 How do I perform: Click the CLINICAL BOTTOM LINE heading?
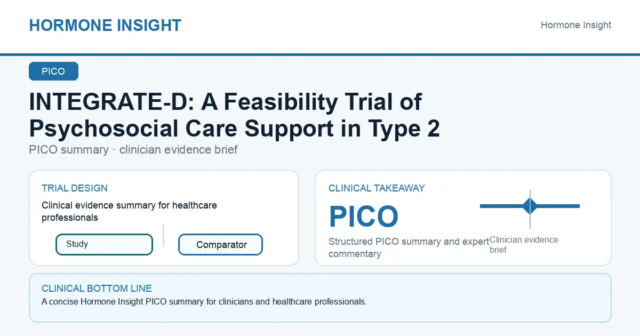97,289
